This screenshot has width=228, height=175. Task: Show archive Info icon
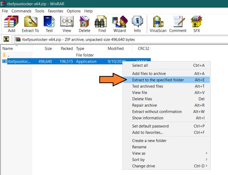coord(137,24)
